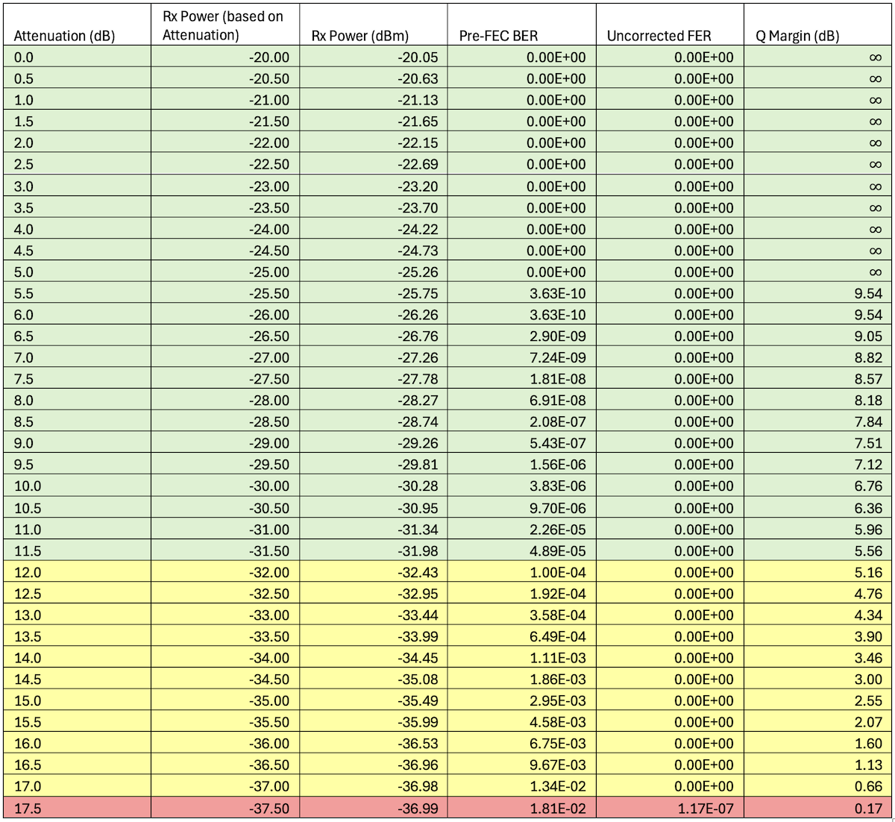Select the 'Pre-FEC BER' header cell

coord(522,25)
